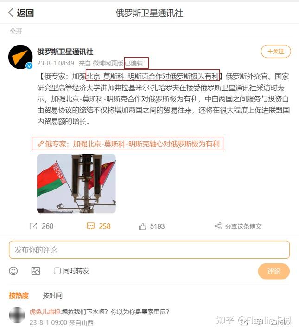299x333 pixels.
Task: Open the emoji smiley picker
Action: 13,271
